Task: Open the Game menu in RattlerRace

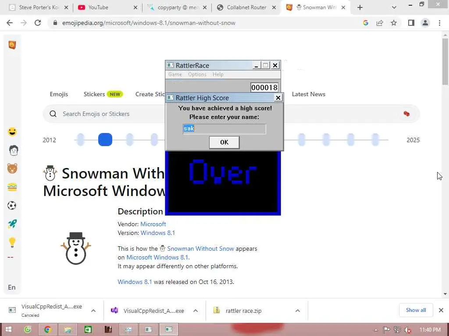Action: coord(175,74)
